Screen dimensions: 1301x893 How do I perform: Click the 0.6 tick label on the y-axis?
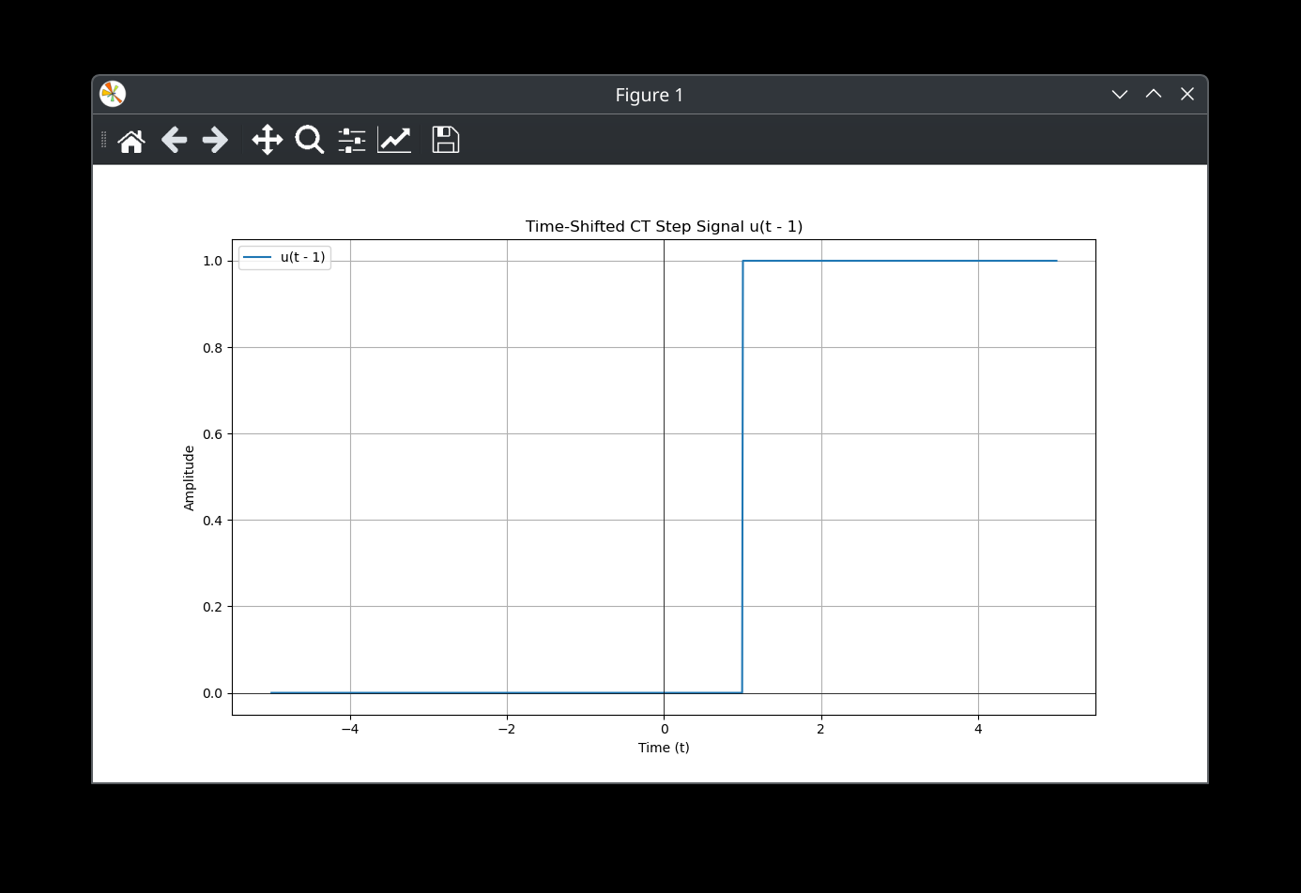212,434
